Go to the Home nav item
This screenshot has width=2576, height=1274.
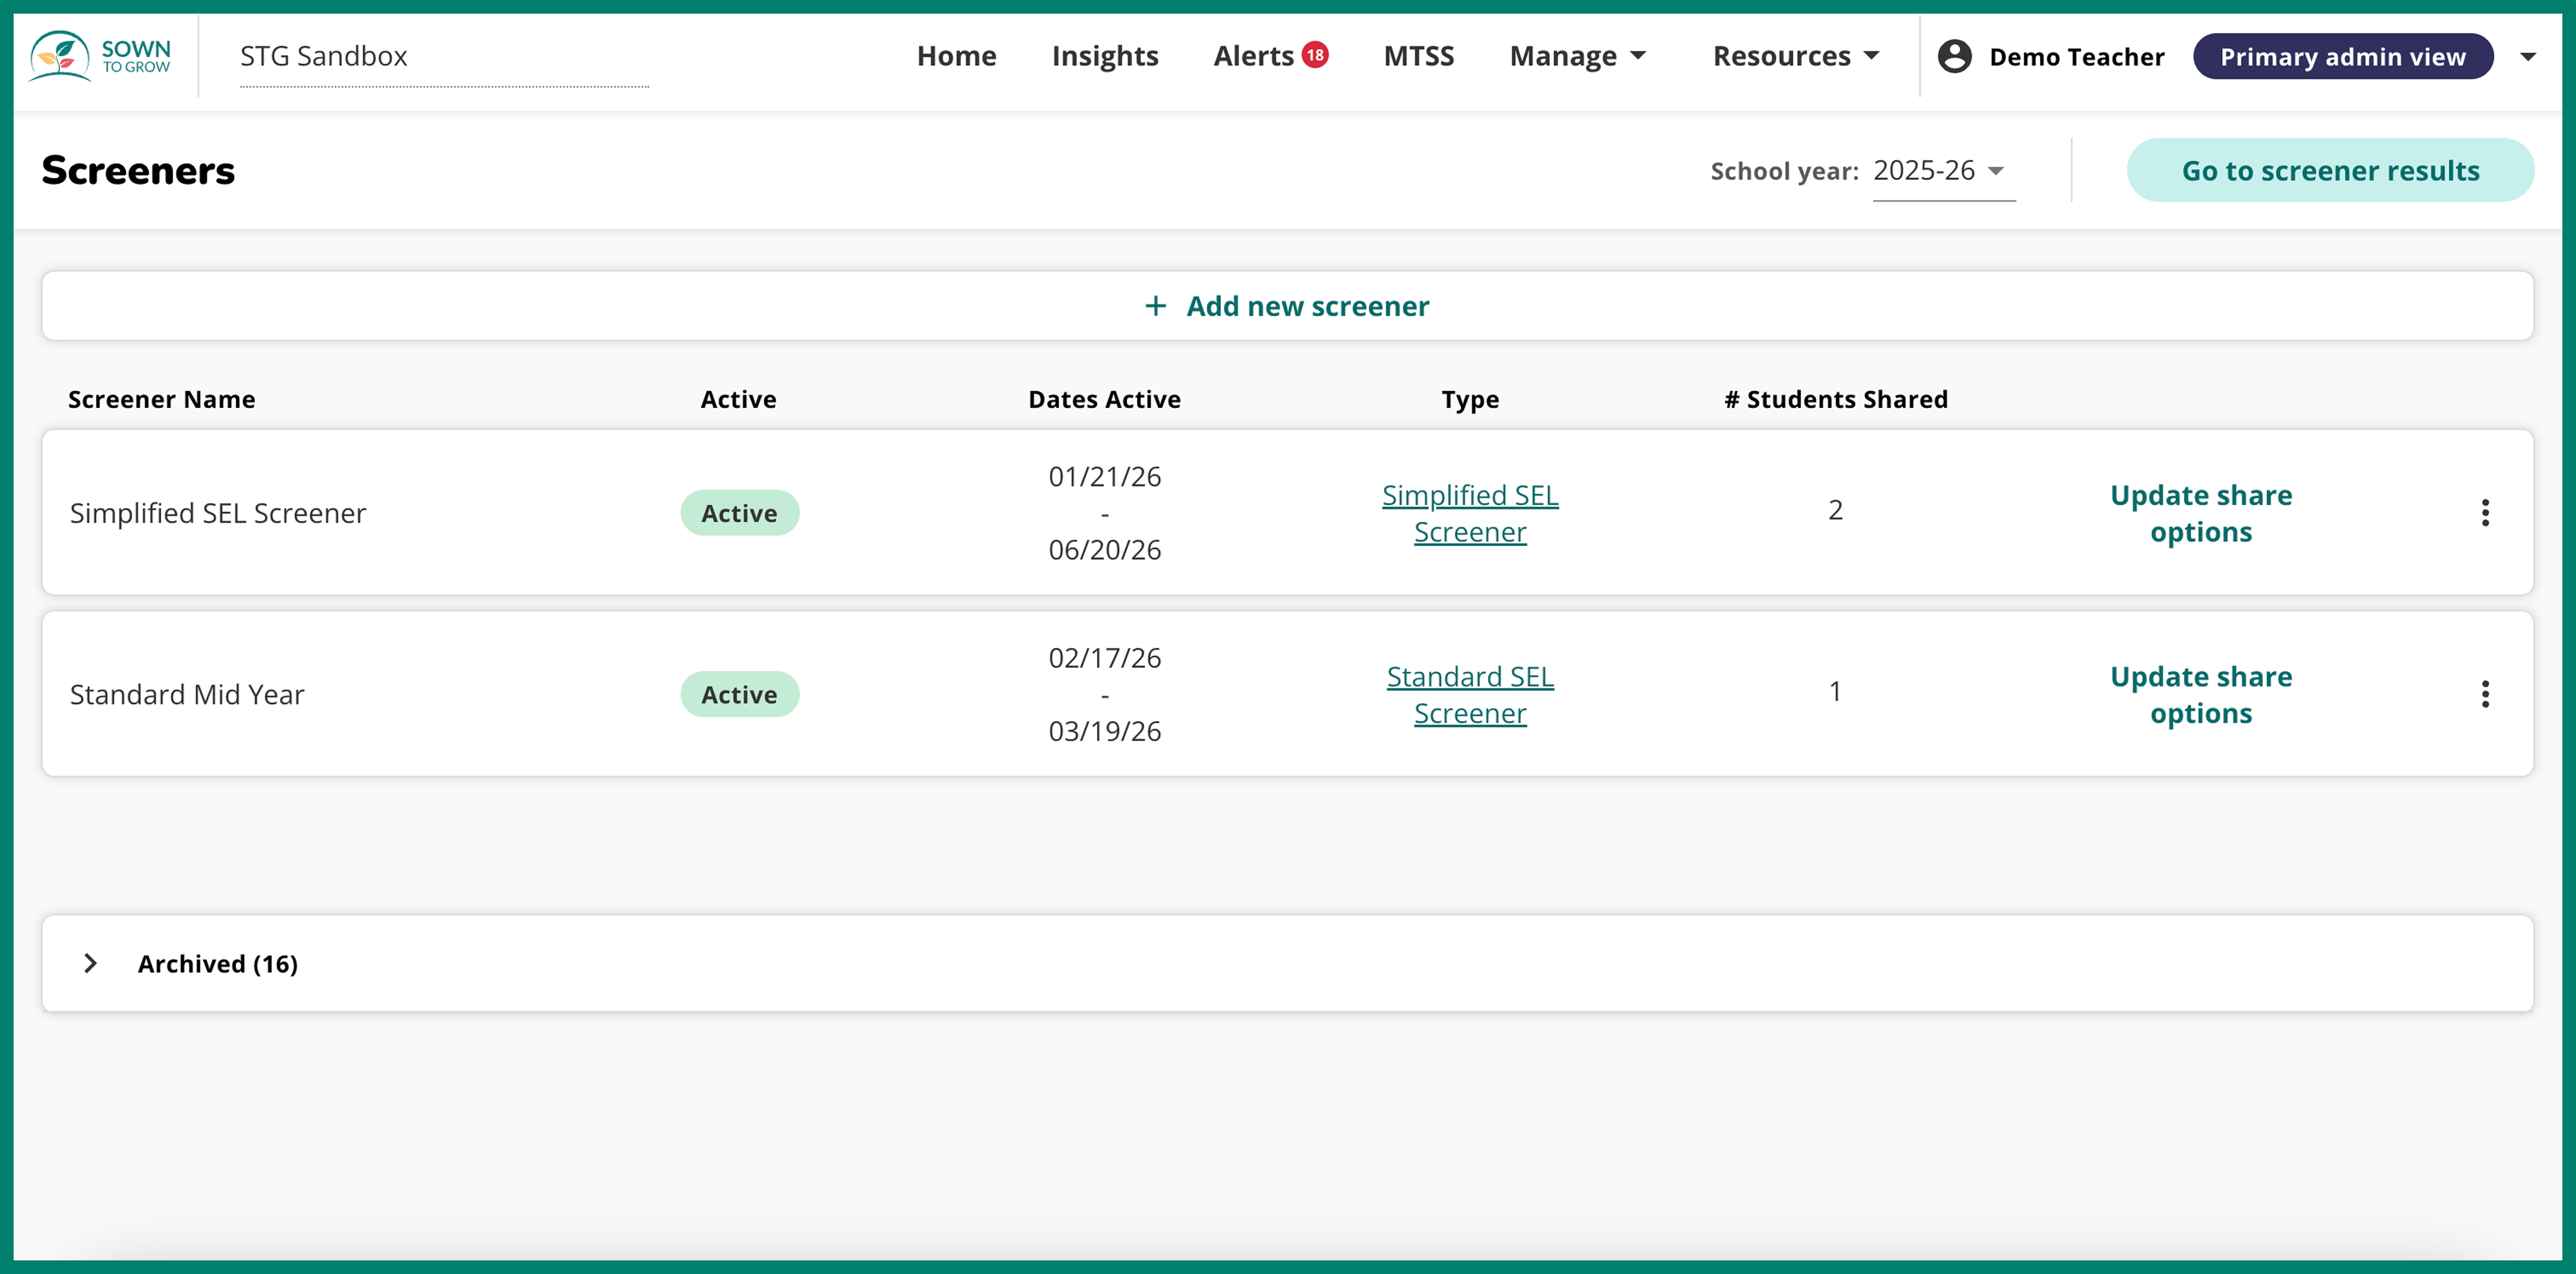[x=956, y=56]
